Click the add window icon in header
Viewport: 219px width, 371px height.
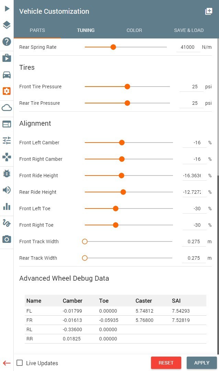[209, 11]
